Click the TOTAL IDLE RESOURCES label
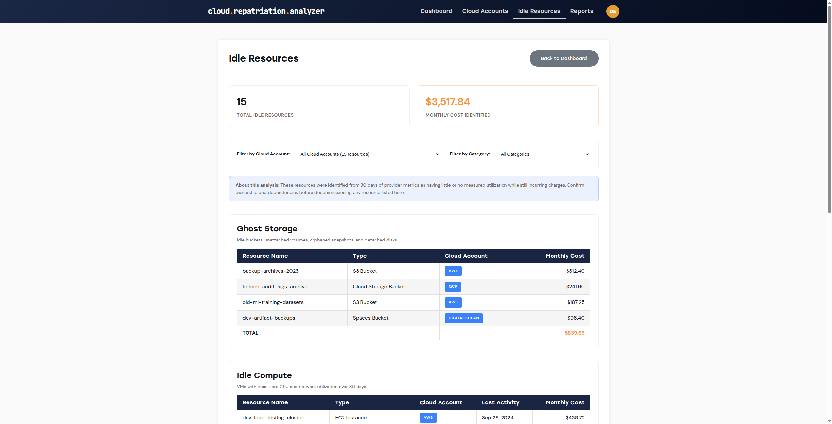 [x=265, y=115]
